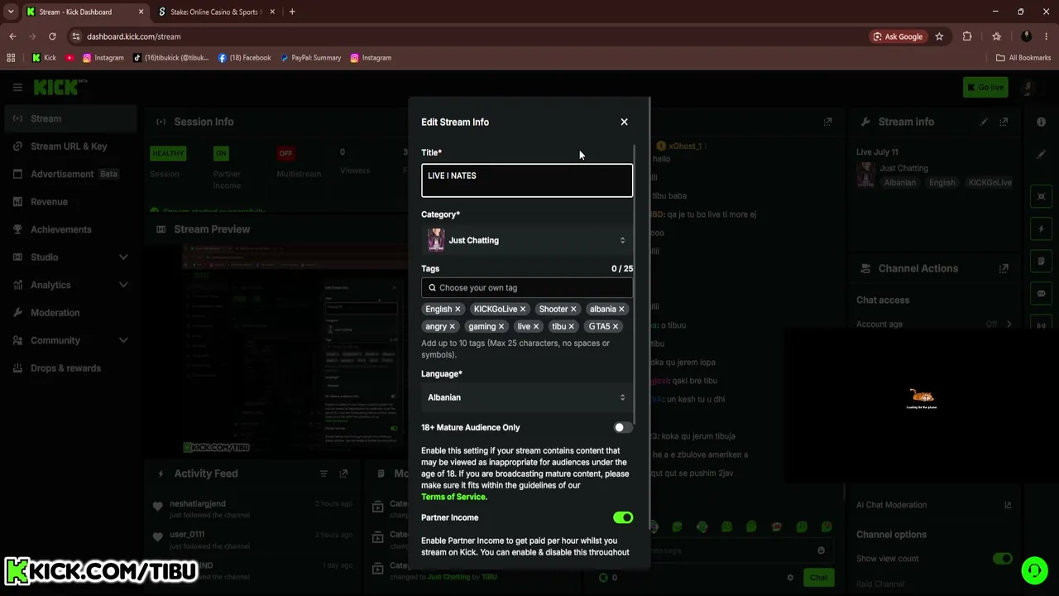The height and width of the screenshot is (596, 1059).
Task: Disable the Partner Income switch
Action: pos(623,517)
